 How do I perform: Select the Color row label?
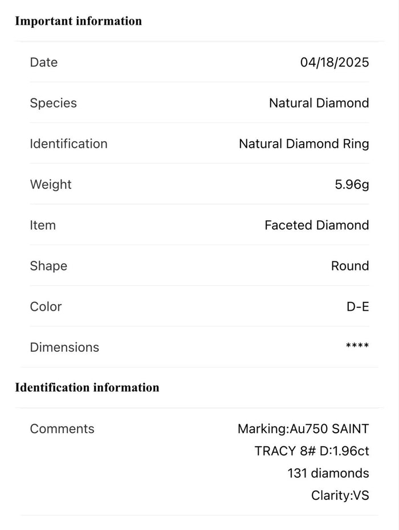(46, 307)
